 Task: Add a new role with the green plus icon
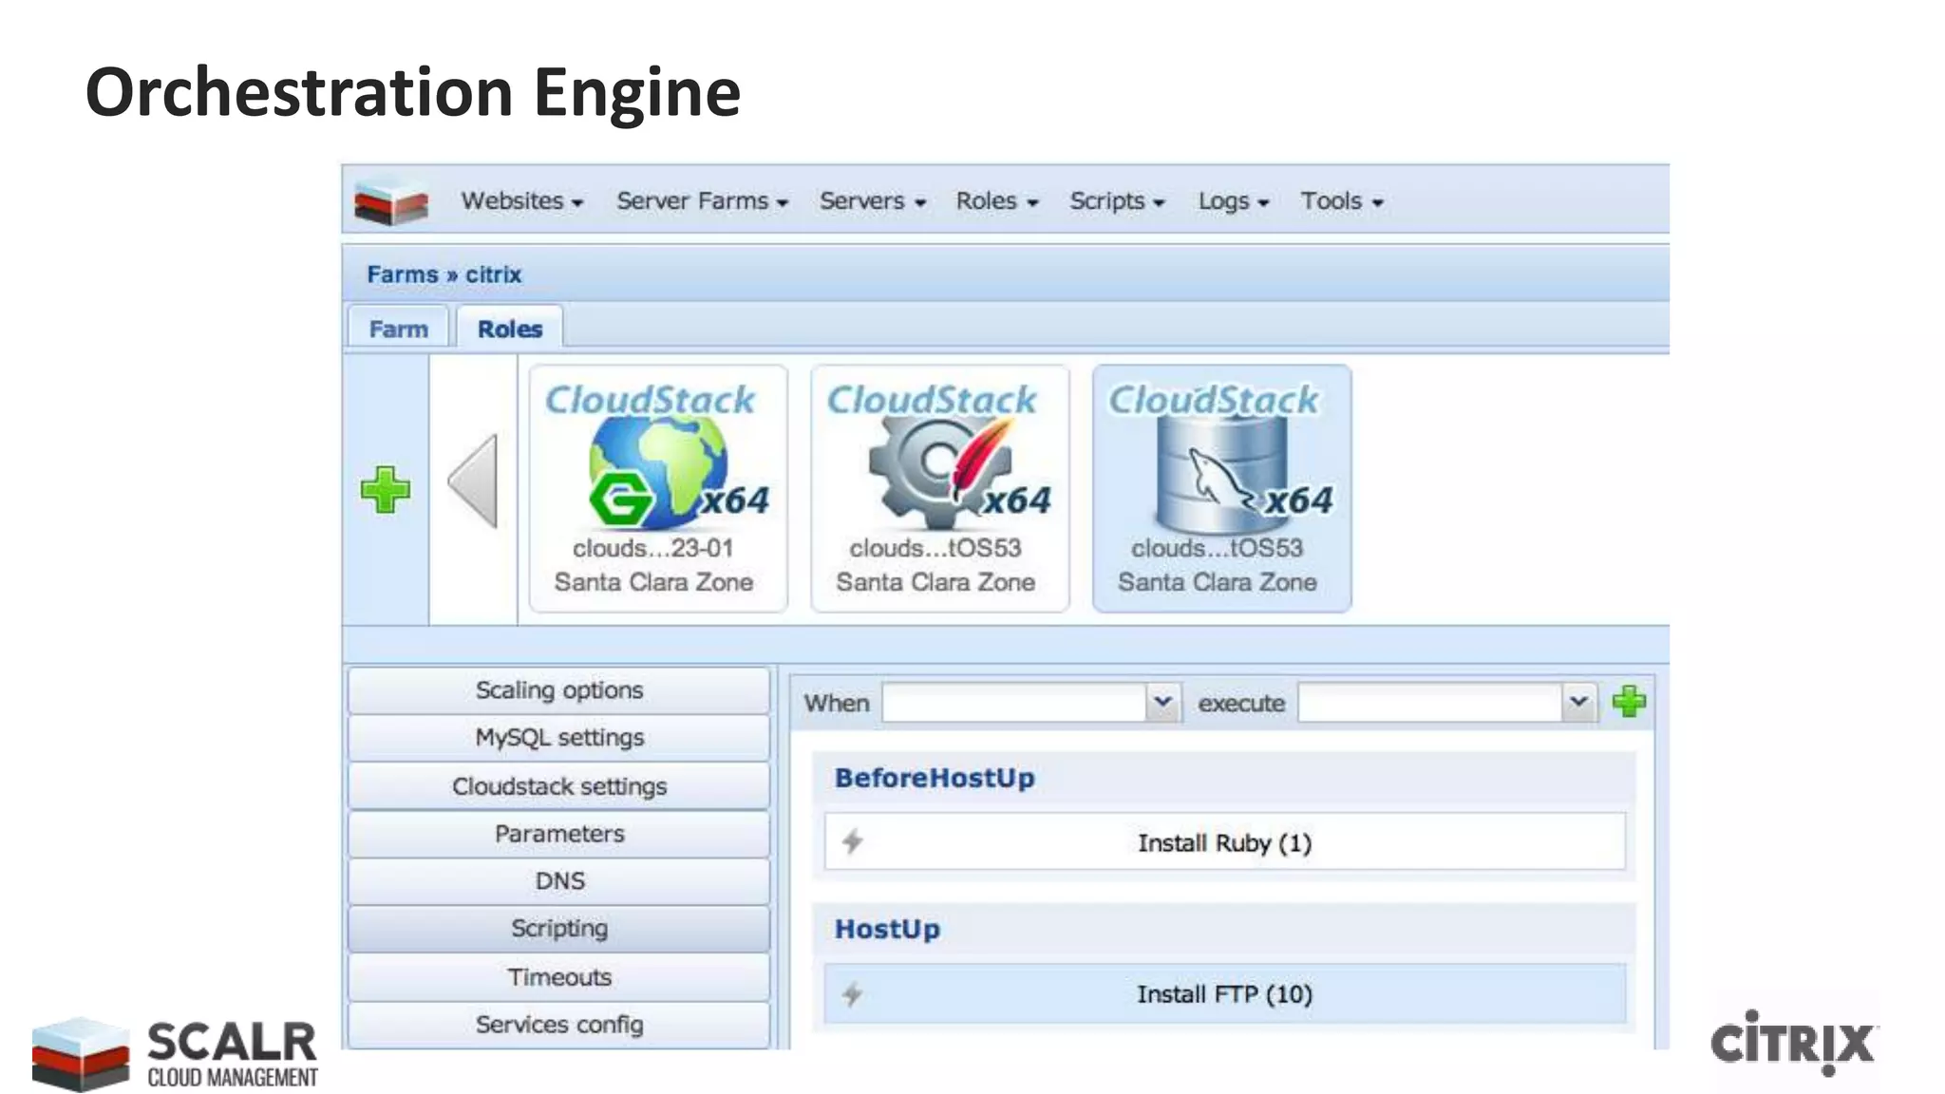click(386, 490)
